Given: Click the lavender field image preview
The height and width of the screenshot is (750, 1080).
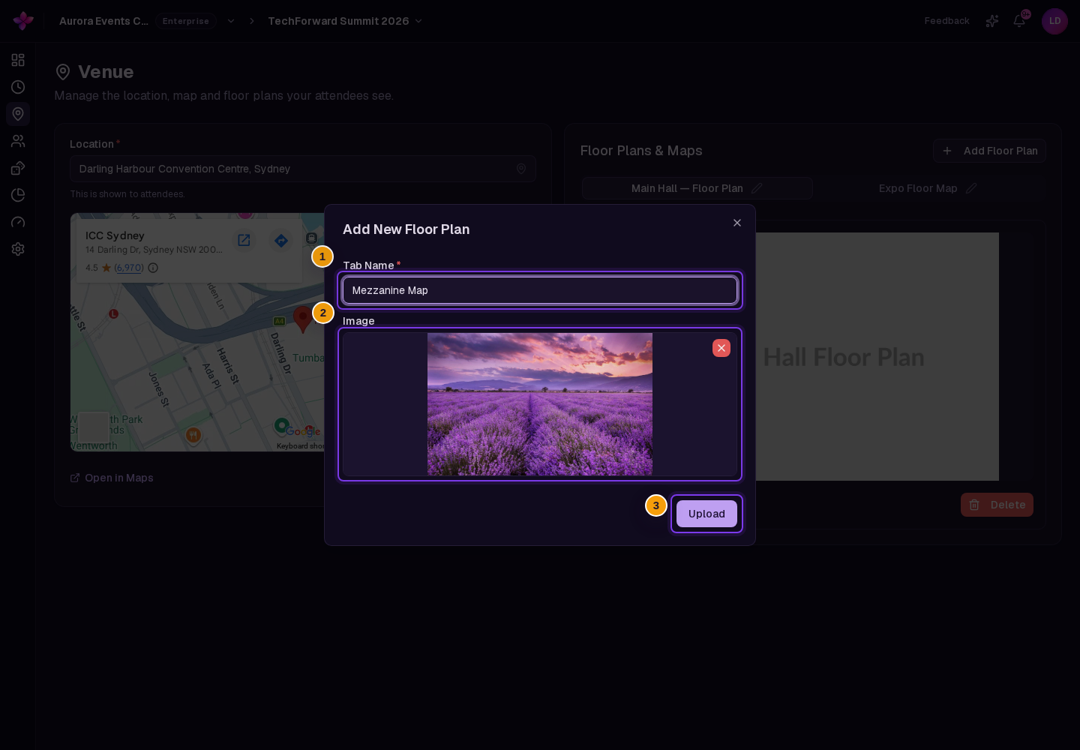Looking at the screenshot, I should 540,404.
